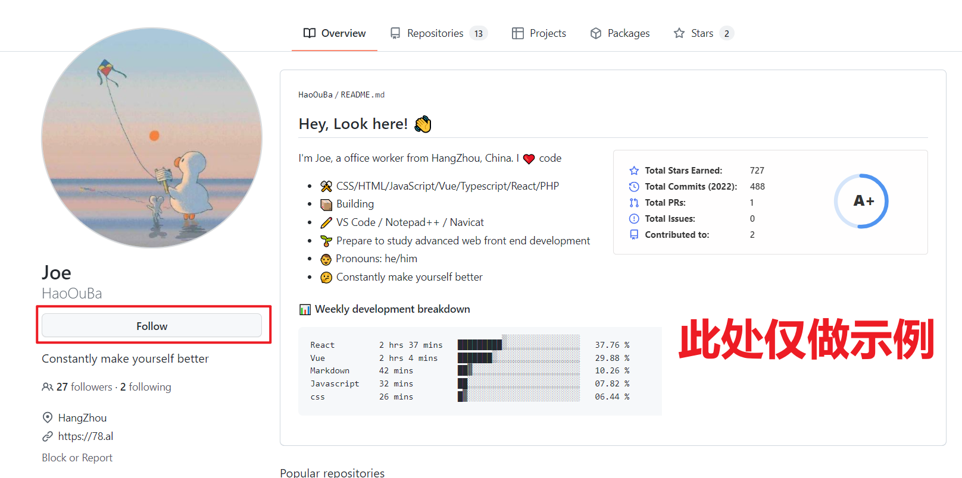Click the Vue 29.88% progress bar
This screenshot has width=962, height=478.
(x=519, y=358)
